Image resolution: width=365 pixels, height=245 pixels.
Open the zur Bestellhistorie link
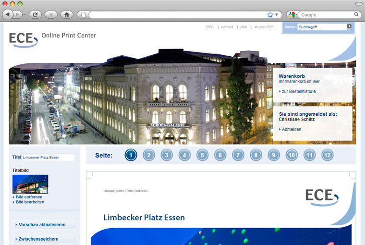click(298, 91)
